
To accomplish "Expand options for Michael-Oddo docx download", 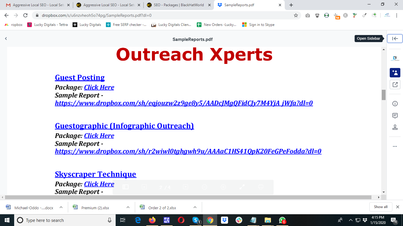I will pyautogui.click(x=61, y=207).
